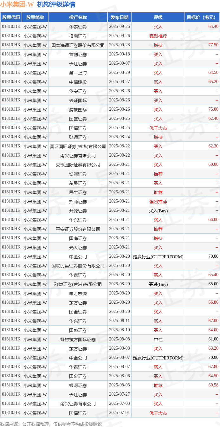Click the date 2025-09-23
The image size is (220, 427).
[x=120, y=45]
